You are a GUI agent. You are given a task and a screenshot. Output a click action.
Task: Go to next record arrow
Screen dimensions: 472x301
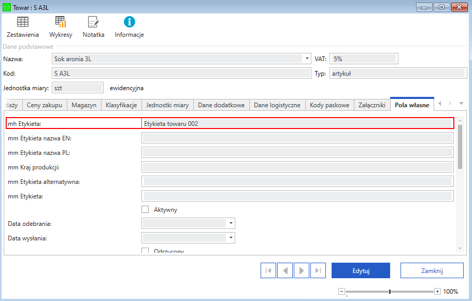[x=302, y=270]
